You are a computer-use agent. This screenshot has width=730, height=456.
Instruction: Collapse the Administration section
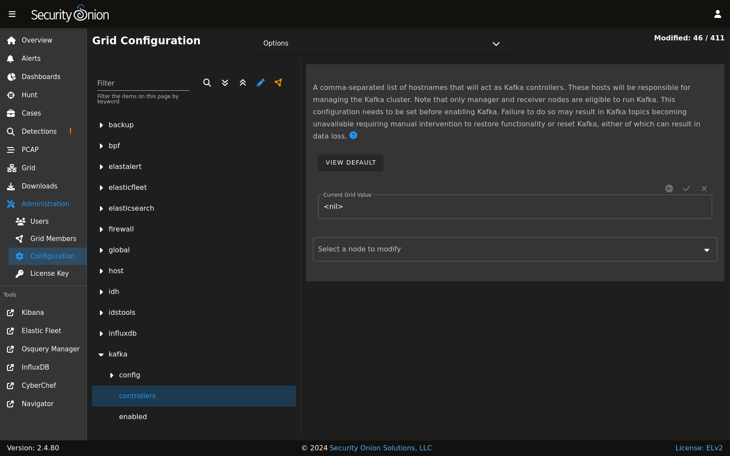(43, 204)
